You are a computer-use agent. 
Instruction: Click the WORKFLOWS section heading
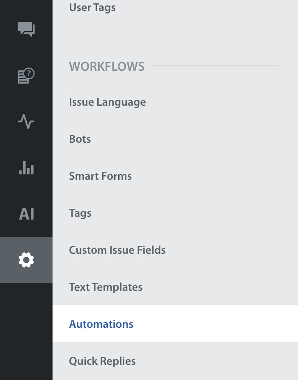107,66
